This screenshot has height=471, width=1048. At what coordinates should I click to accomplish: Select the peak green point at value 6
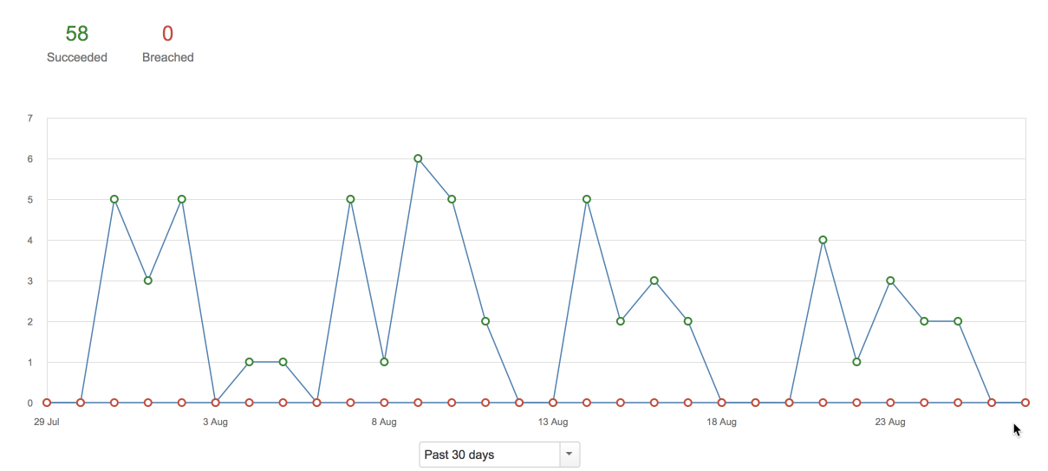click(x=418, y=158)
